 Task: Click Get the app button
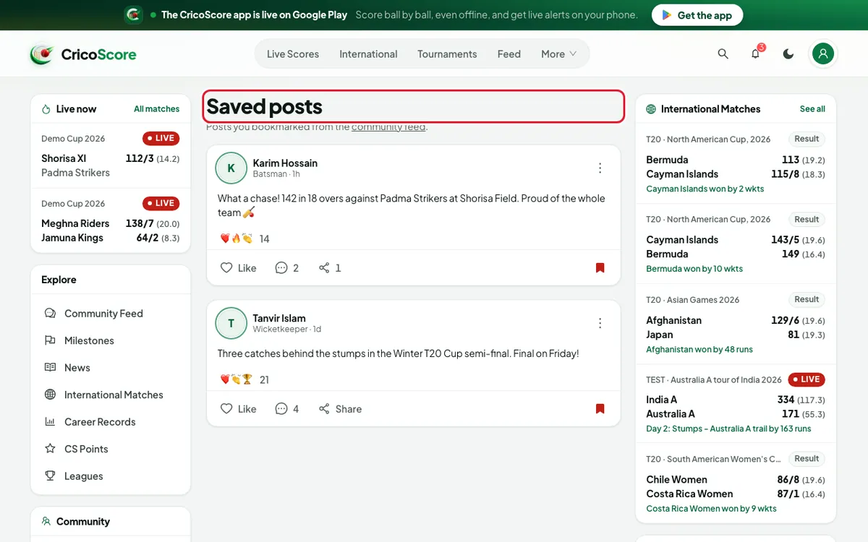697,15
